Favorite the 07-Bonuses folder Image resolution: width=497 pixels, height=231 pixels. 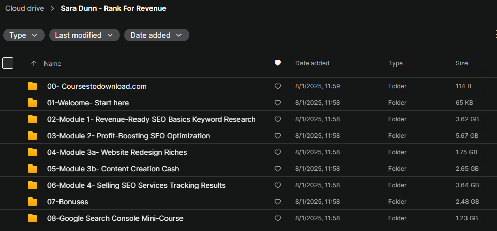(x=278, y=202)
